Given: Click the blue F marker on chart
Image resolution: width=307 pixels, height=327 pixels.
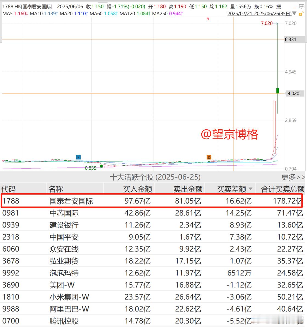Looking at the screenshot, I should coord(78,157).
